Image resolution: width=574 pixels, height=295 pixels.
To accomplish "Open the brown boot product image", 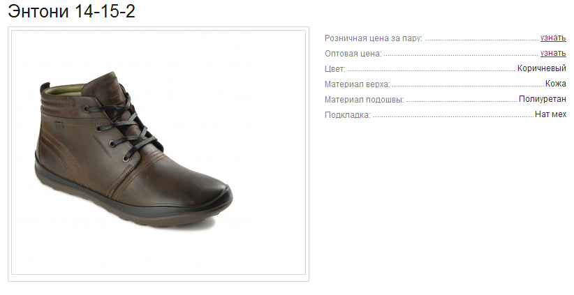I will pyautogui.click(x=159, y=153).
